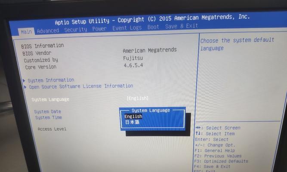Click the Core Version label

coord(40,67)
